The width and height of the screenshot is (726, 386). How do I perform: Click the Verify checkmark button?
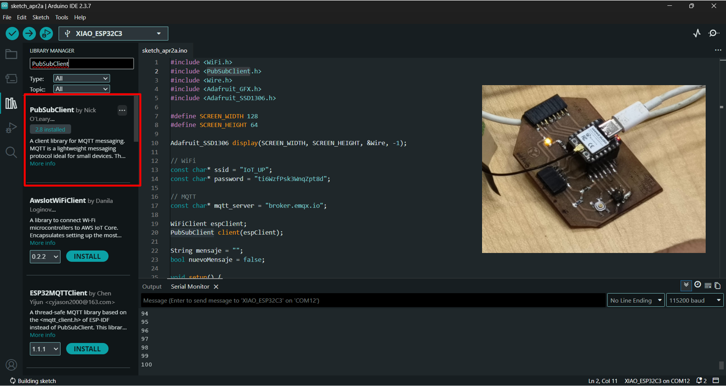tap(12, 33)
